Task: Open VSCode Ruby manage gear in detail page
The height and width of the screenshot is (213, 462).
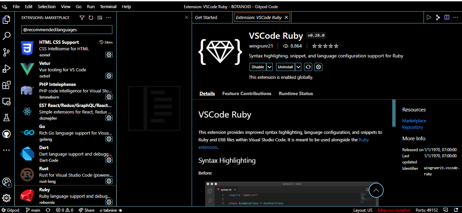Action: click(318, 67)
